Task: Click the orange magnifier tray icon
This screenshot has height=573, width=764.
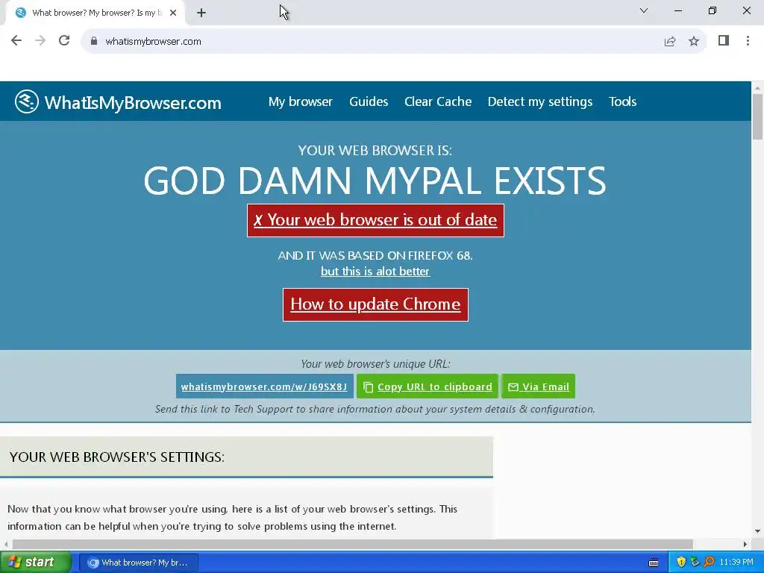Action: pos(709,563)
